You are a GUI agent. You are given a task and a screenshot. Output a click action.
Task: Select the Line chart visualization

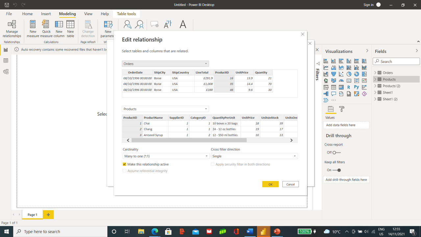[326, 67]
